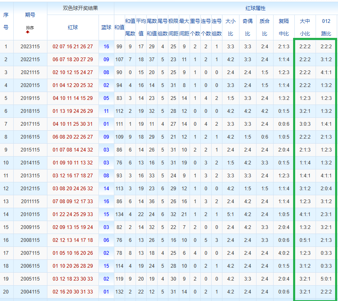Click red balls 02 07 16 21 26 27
Image resolution: width=338 pixels, height=301 pixels.
point(73,47)
